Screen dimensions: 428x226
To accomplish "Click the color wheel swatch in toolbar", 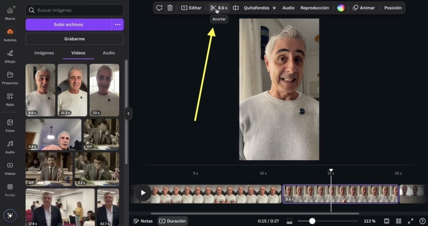I will coord(341,8).
